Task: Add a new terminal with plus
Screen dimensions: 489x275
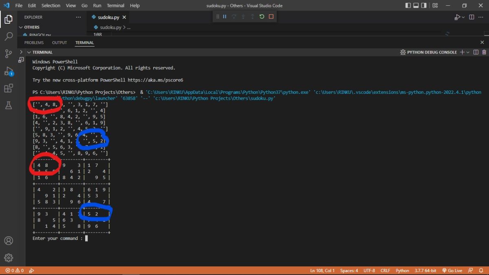Action: (462, 52)
